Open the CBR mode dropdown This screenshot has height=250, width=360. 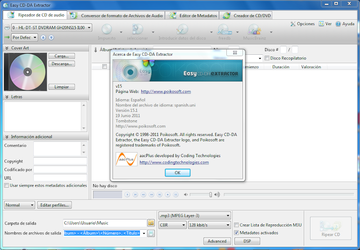coord(172,225)
